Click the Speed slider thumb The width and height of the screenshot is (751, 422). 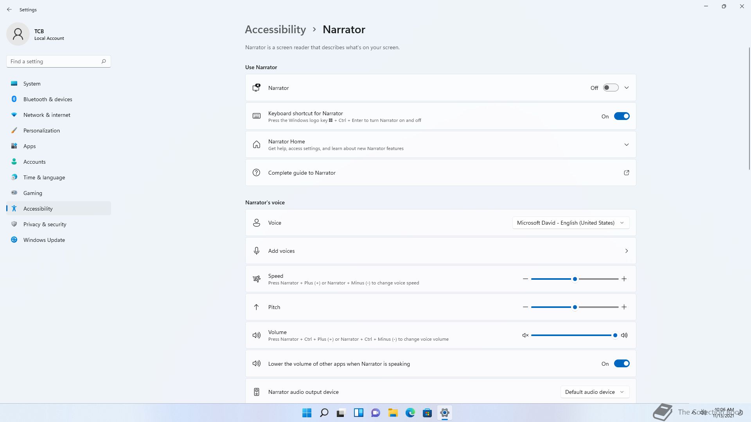coord(575,279)
